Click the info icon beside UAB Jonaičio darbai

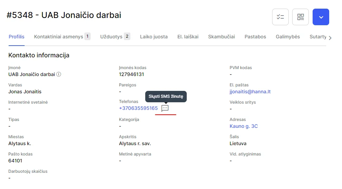59,74
